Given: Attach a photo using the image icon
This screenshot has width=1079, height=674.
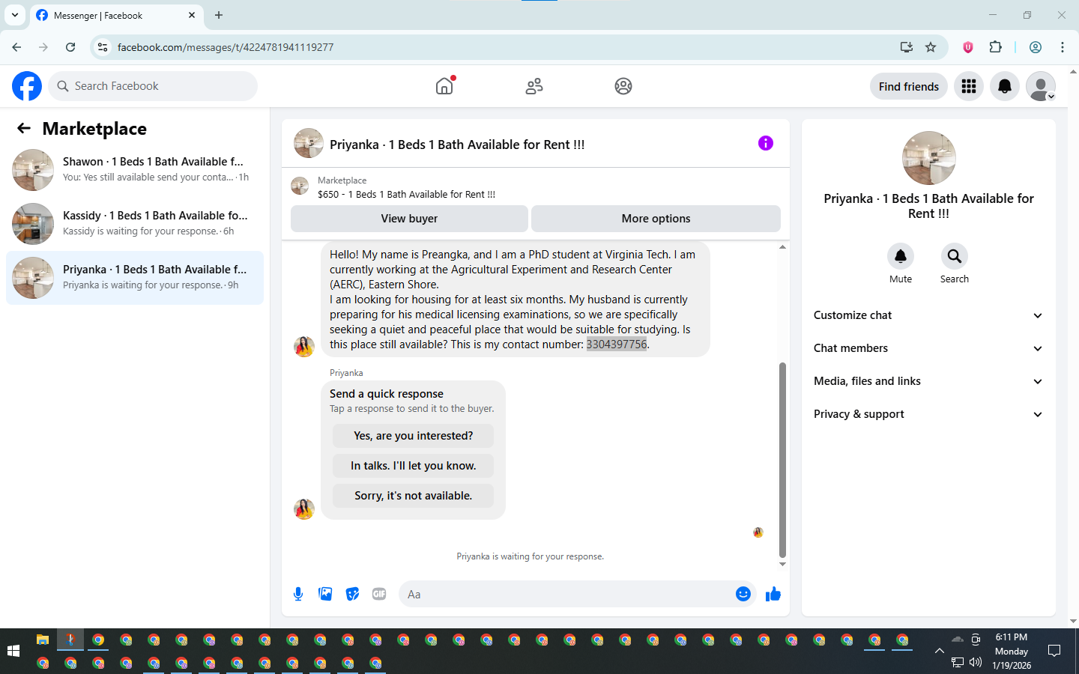Looking at the screenshot, I should click(x=325, y=594).
